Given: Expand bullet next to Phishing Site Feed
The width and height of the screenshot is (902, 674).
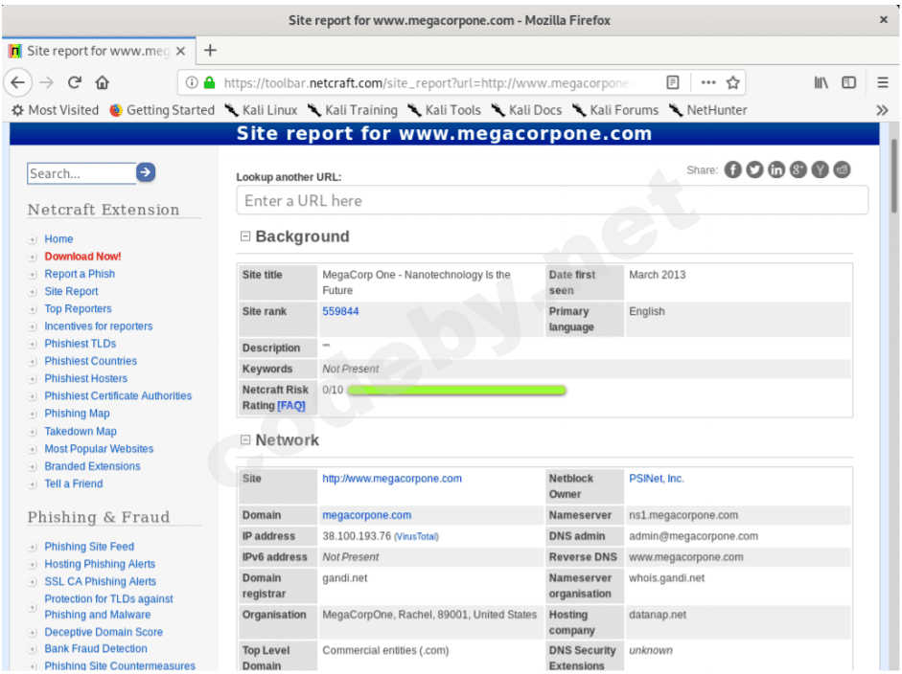Looking at the screenshot, I should [33, 548].
